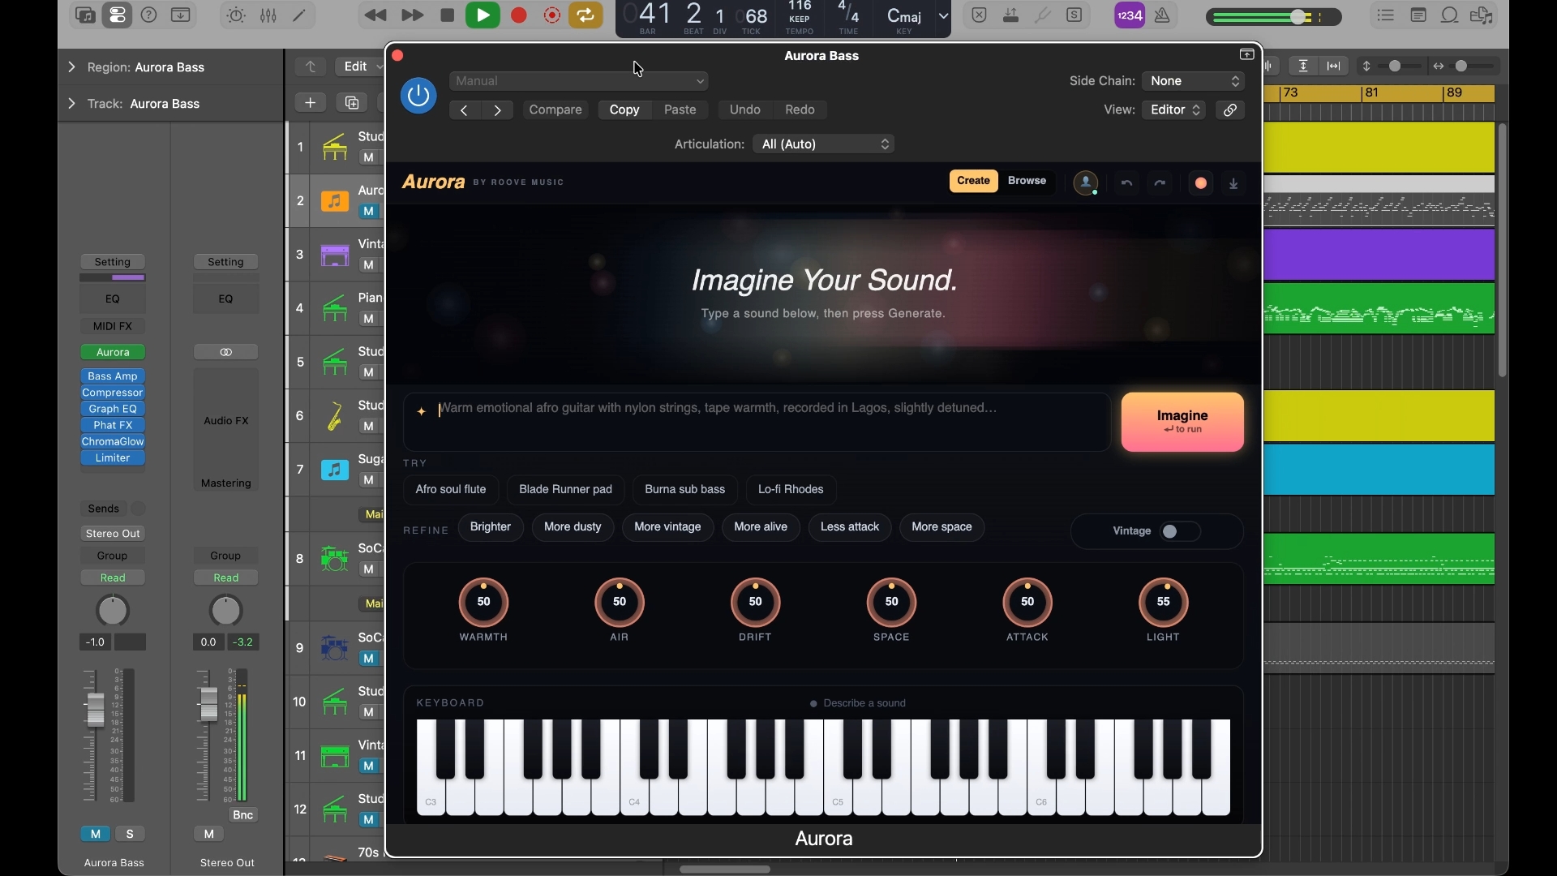The width and height of the screenshot is (1557, 876).
Task: Switch to the Browse tab in Aurora
Action: pos(1027,181)
